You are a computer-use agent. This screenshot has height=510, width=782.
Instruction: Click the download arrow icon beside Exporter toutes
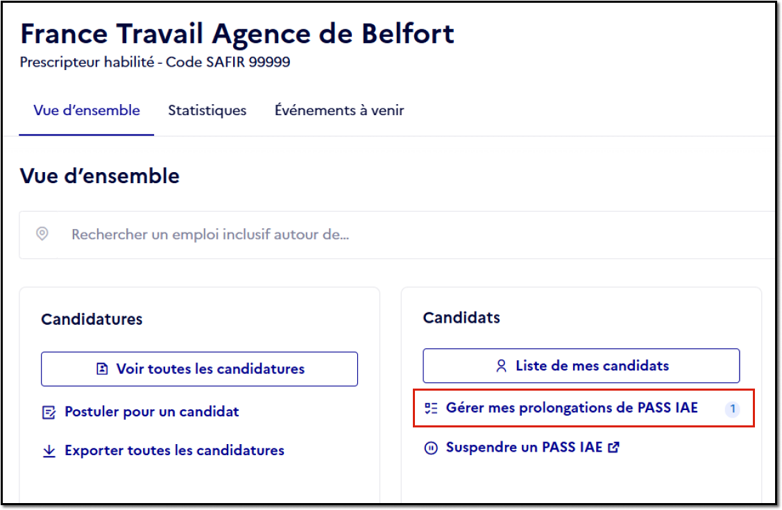pyautogui.click(x=49, y=451)
